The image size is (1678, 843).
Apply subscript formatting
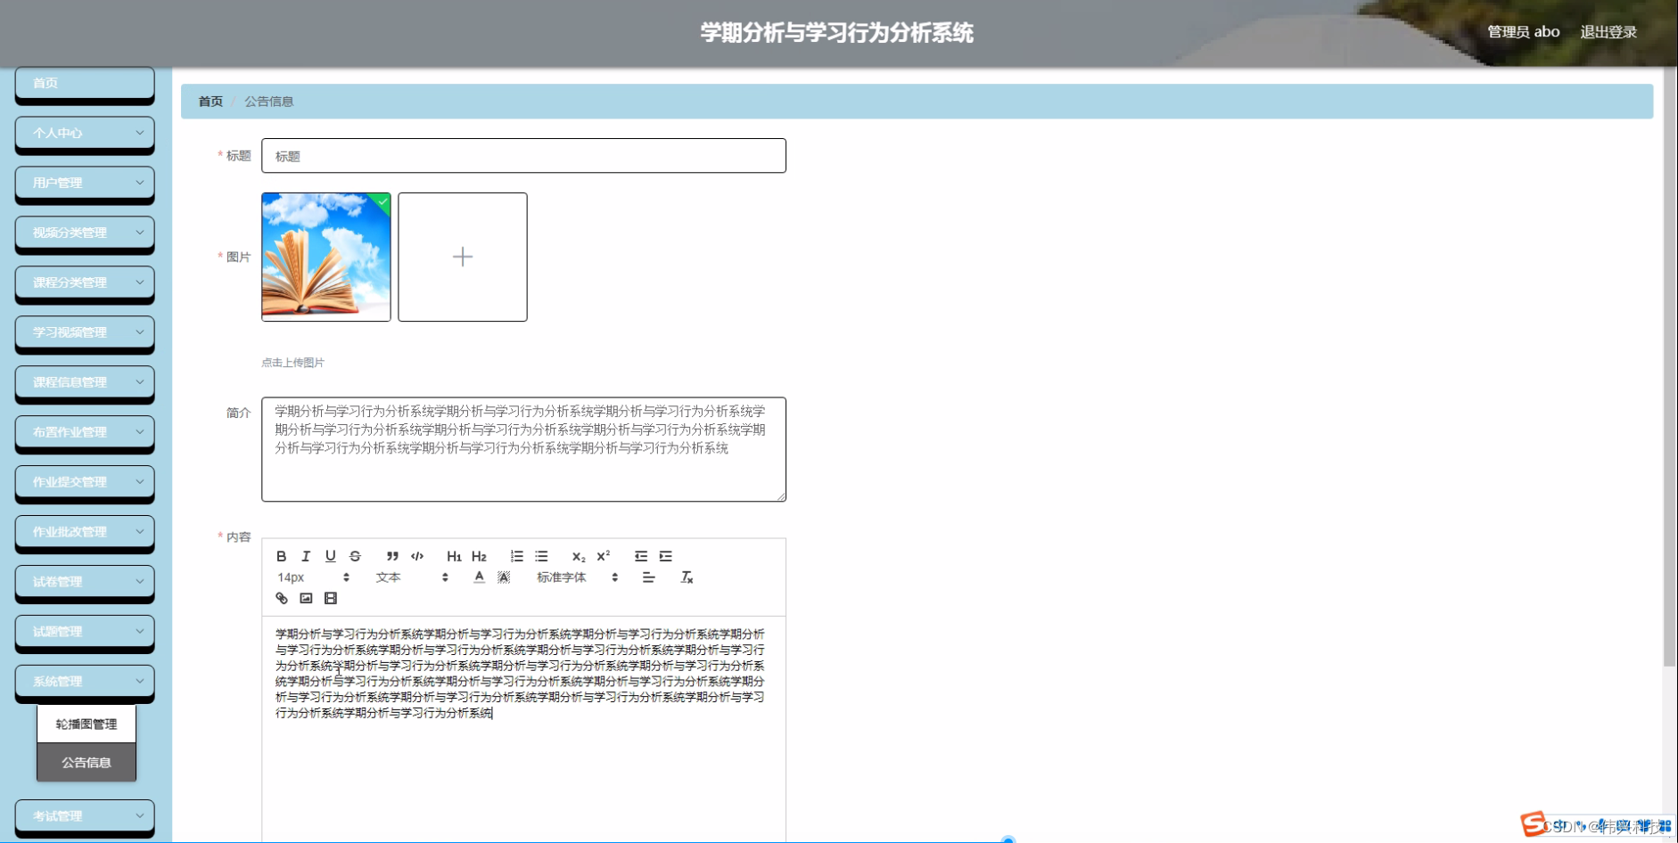click(579, 556)
